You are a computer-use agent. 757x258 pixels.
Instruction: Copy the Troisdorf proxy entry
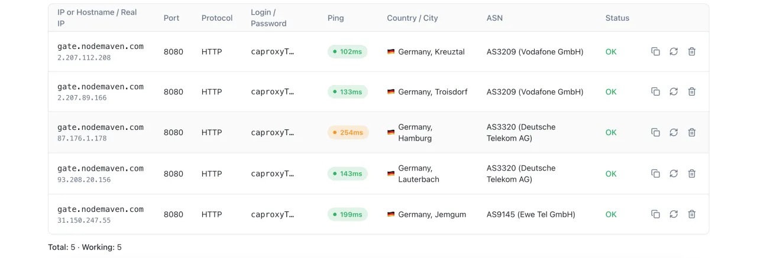pyautogui.click(x=655, y=92)
